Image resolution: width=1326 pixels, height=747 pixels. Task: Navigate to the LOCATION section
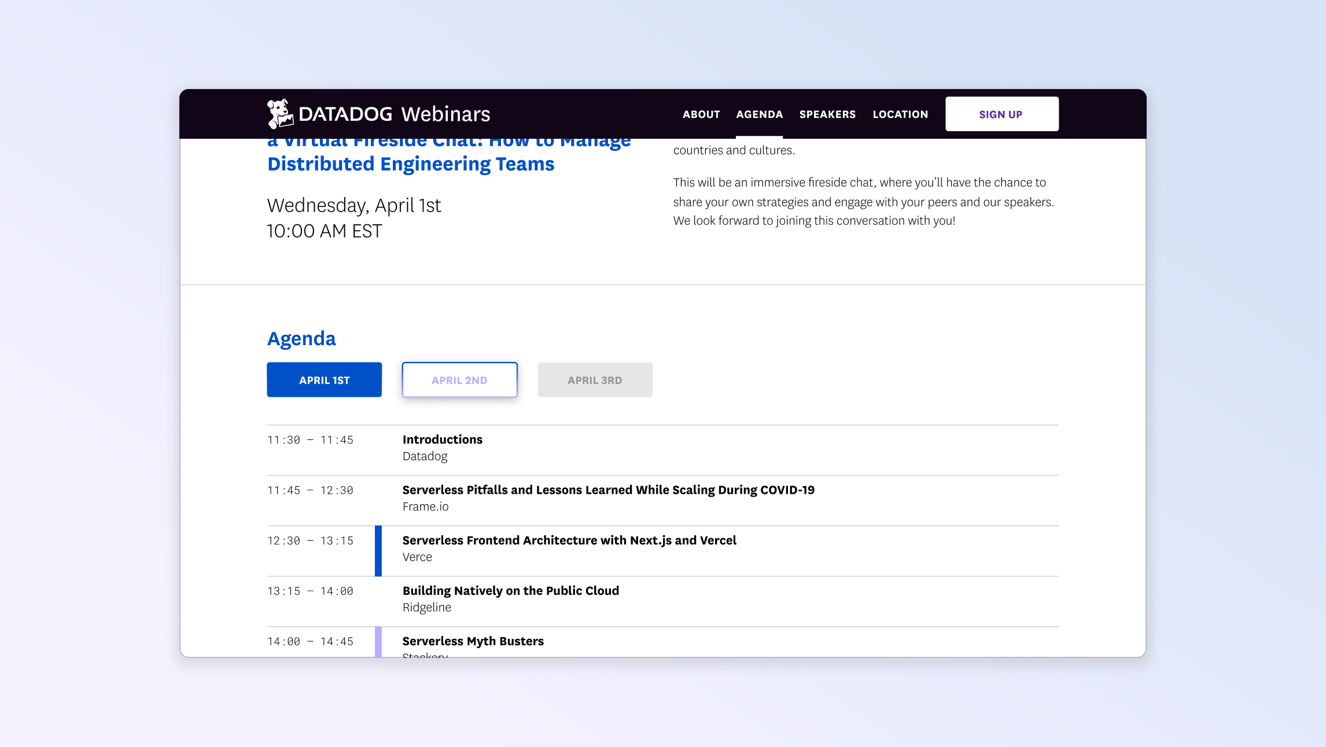(x=900, y=114)
